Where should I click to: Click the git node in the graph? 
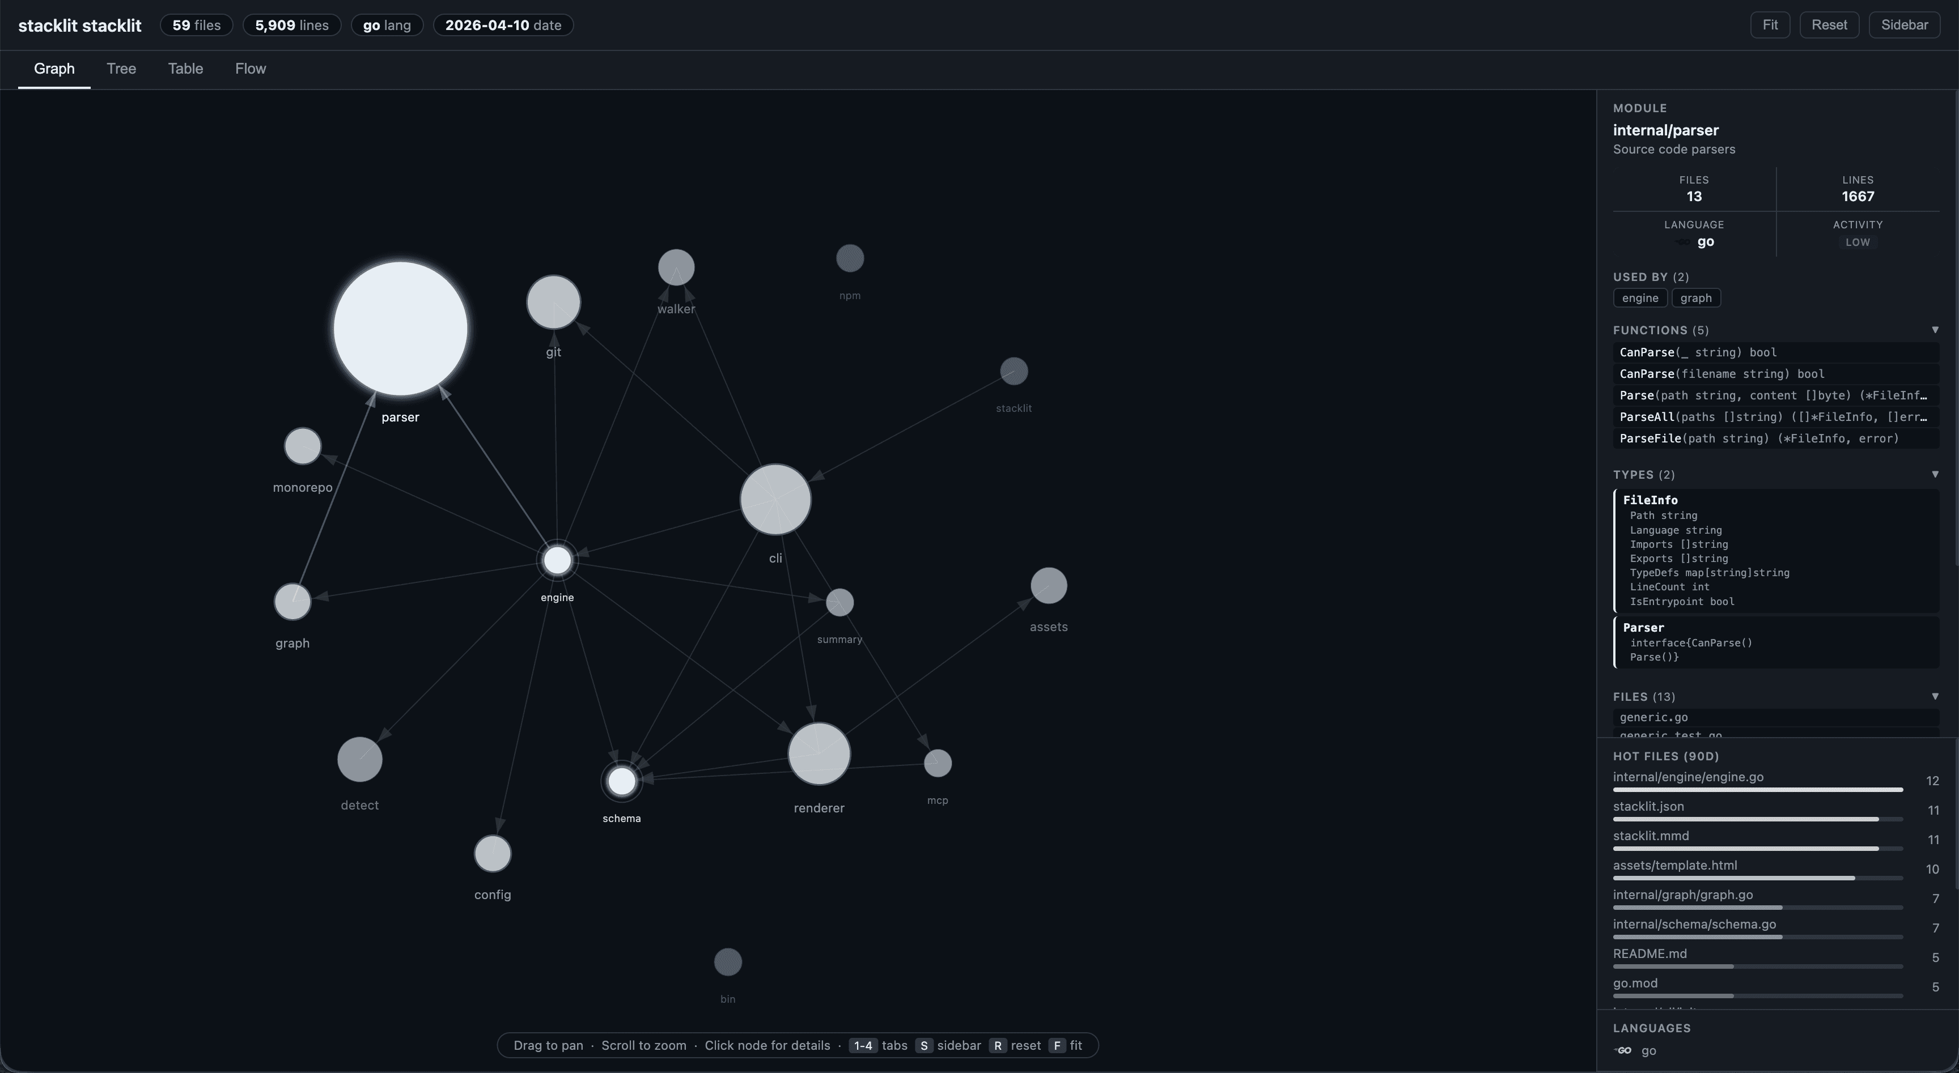click(x=553, y=302)
